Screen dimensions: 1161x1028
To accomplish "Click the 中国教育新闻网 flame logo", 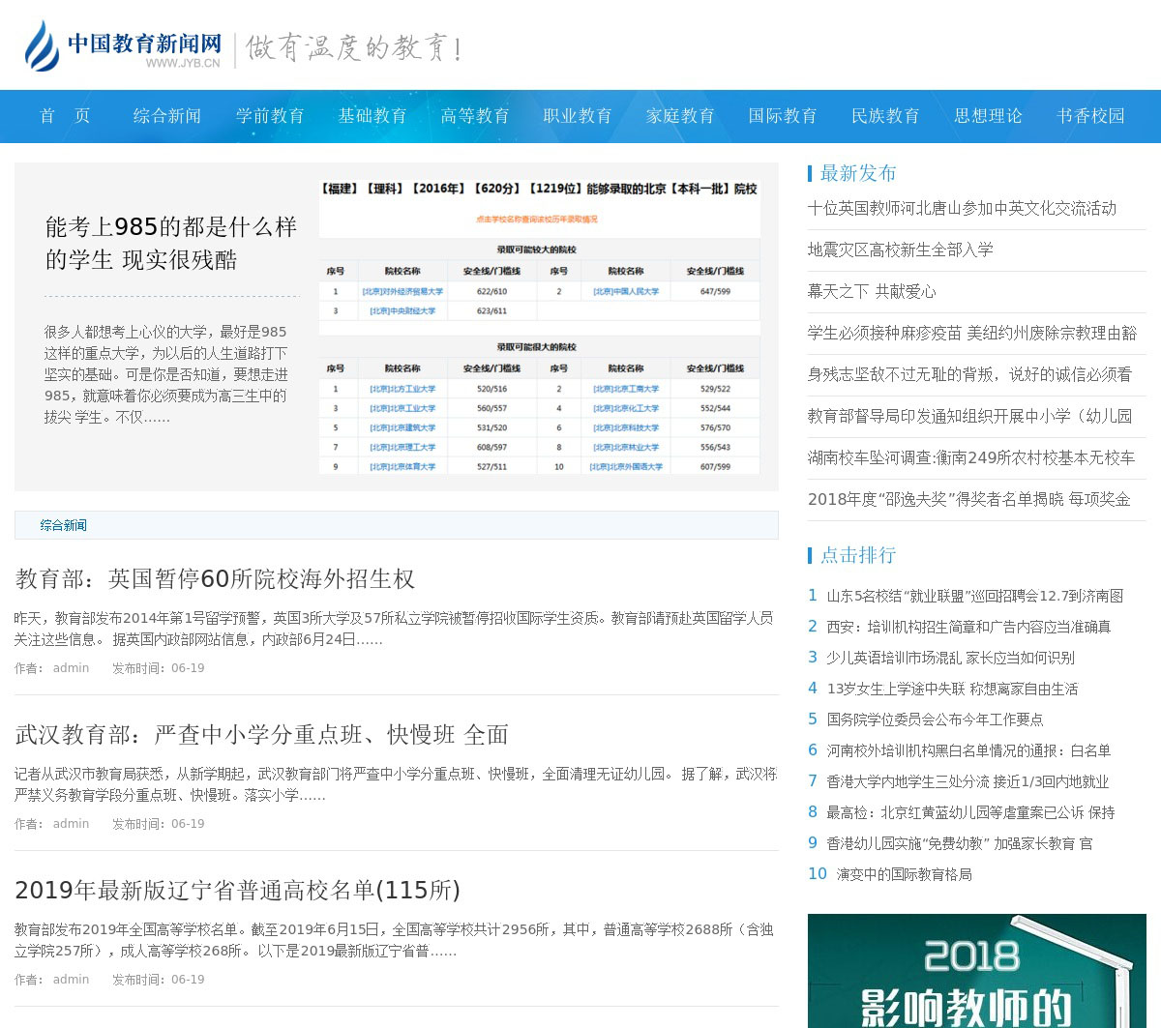I will [42, 45].
